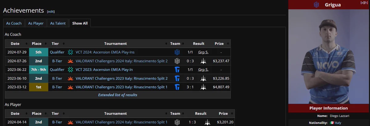Viewport: 370px width, 126px height.
Task: Click opponent logo next to 1 : 3 result
Action: [208, 122]
